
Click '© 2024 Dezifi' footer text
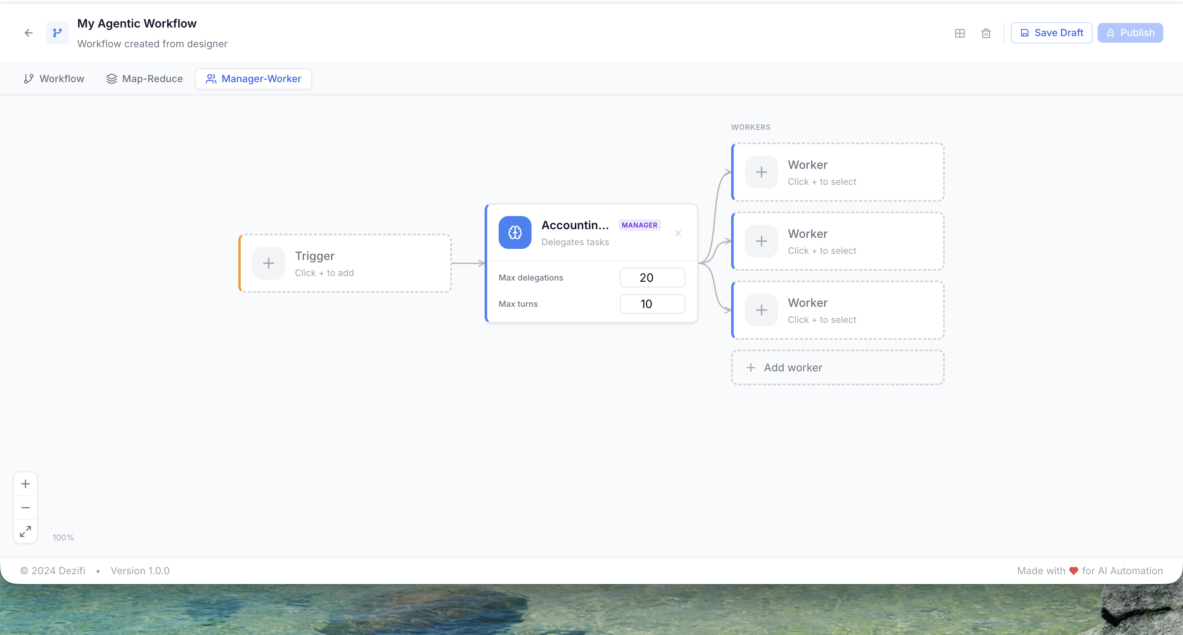pyautogui.click(x=53, y=571)
